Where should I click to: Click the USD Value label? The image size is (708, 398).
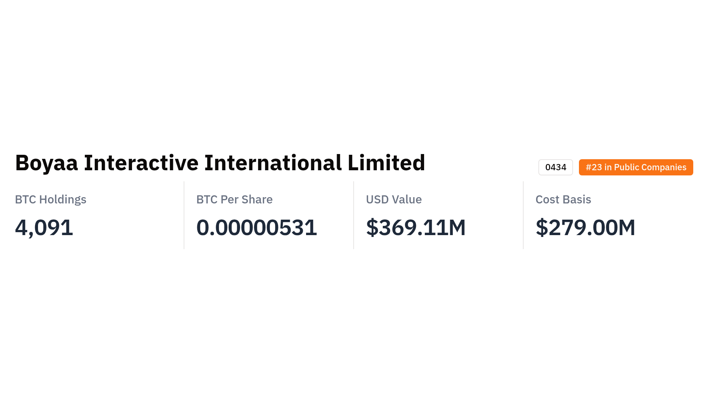[393, 199]
